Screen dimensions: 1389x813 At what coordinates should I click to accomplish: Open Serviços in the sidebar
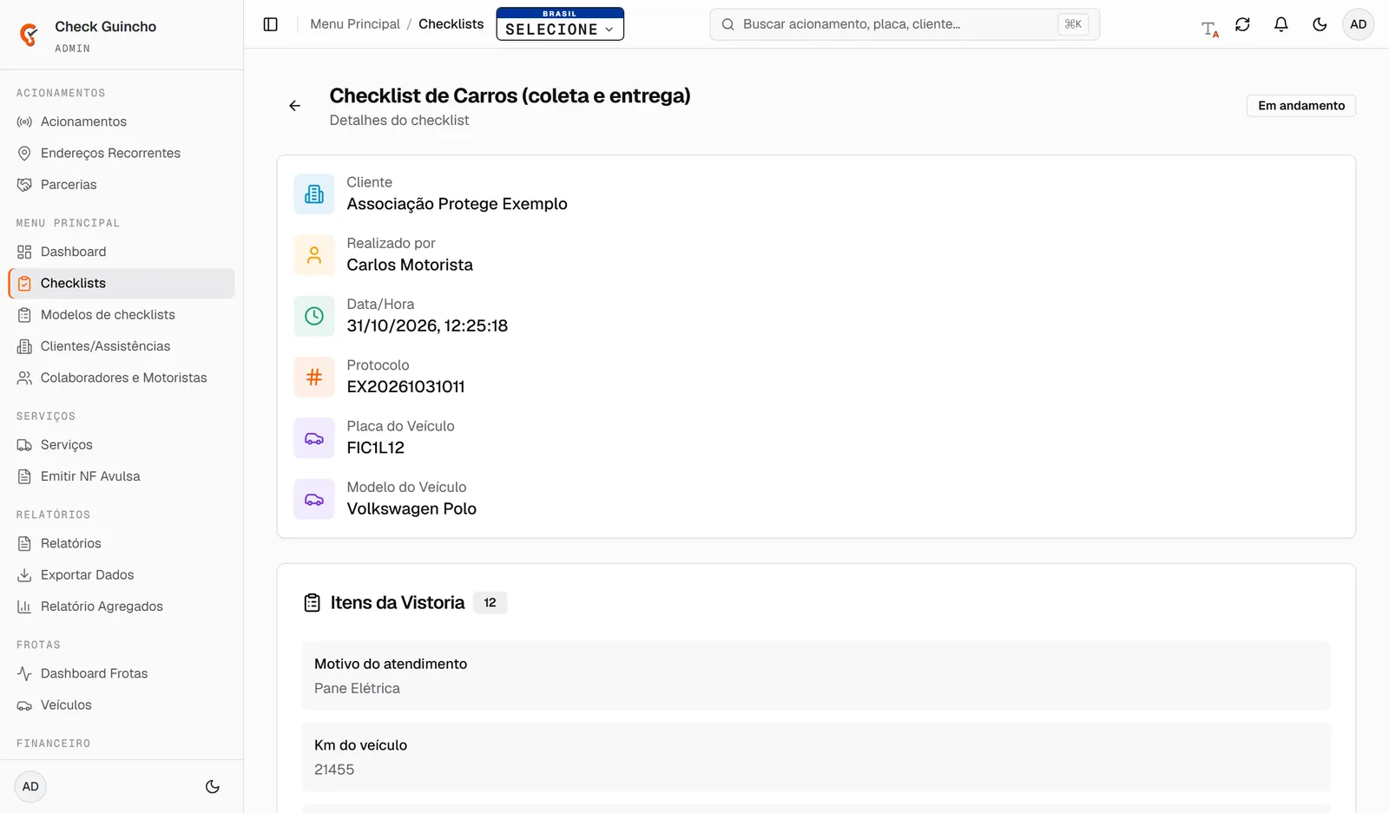tap(122, 445)
